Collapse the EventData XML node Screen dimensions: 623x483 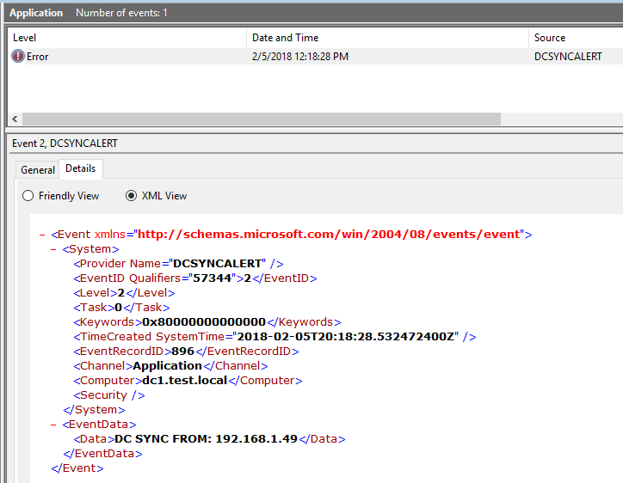pos(53,425)
